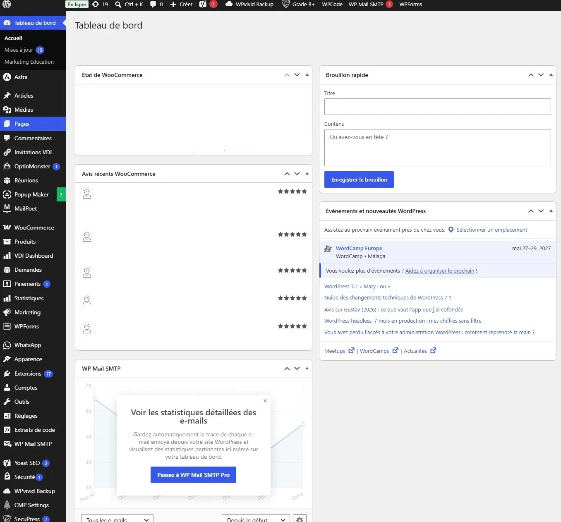
Task: Open Créer menu in admin bar
Action: click(181, 5)
